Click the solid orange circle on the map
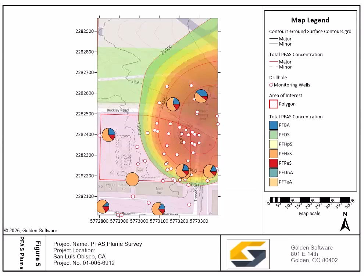Screen dimensions: 364x276 132,179
